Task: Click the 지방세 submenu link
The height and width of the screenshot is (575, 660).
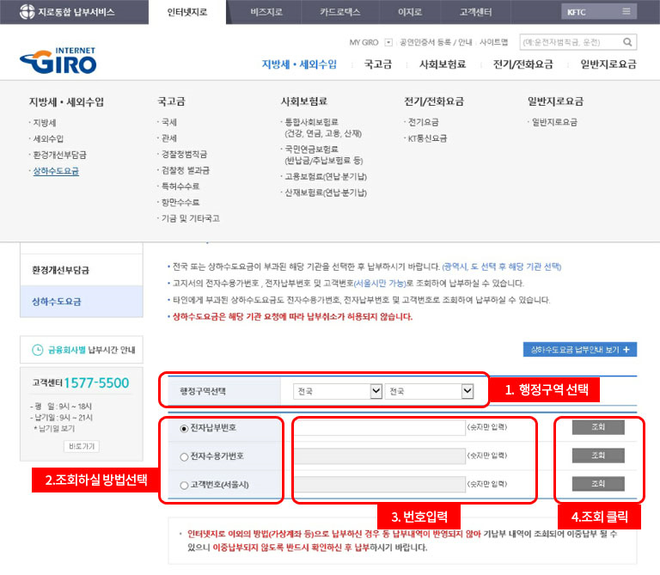Action: 45,123
